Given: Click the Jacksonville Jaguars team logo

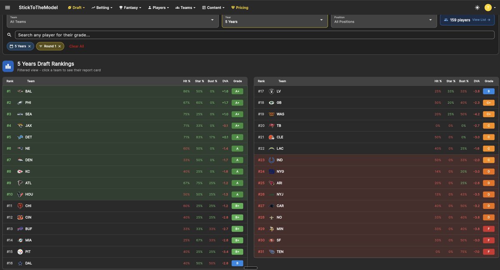Looking at the screenshot, I should (x=20, y=125).
